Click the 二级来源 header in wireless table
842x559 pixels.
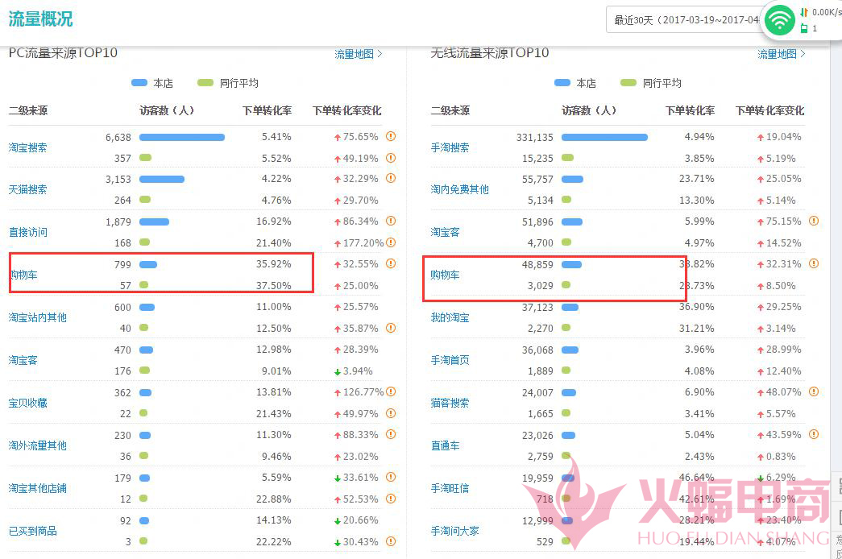click(450, 110)
